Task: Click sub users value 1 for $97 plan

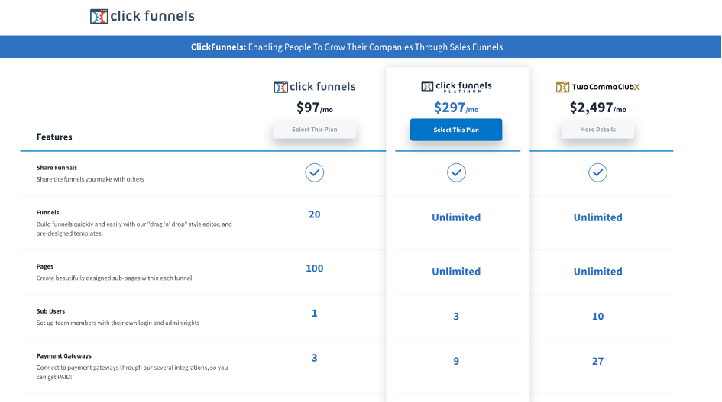Action: pyautogui.click(x=315, y=313)
